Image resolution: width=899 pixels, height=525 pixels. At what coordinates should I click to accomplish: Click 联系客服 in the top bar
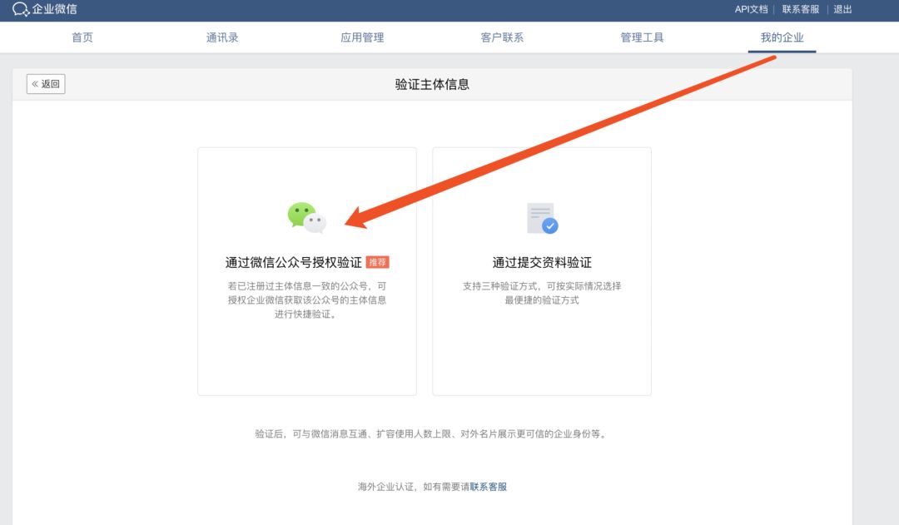click(x=801, y=9)
